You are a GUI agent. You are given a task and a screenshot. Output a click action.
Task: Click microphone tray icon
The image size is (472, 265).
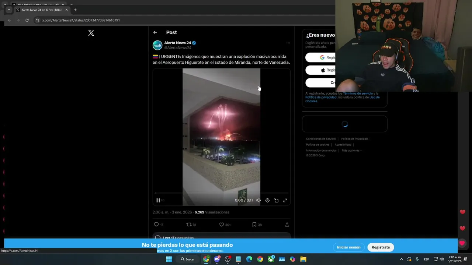coord(417,259)
